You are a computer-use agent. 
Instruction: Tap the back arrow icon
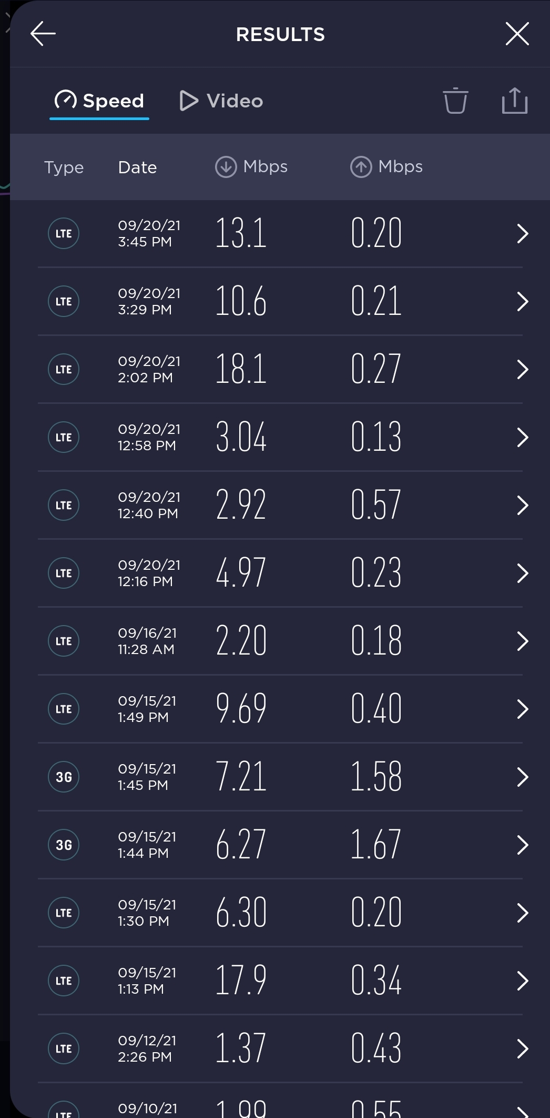(x=43, y=34)
